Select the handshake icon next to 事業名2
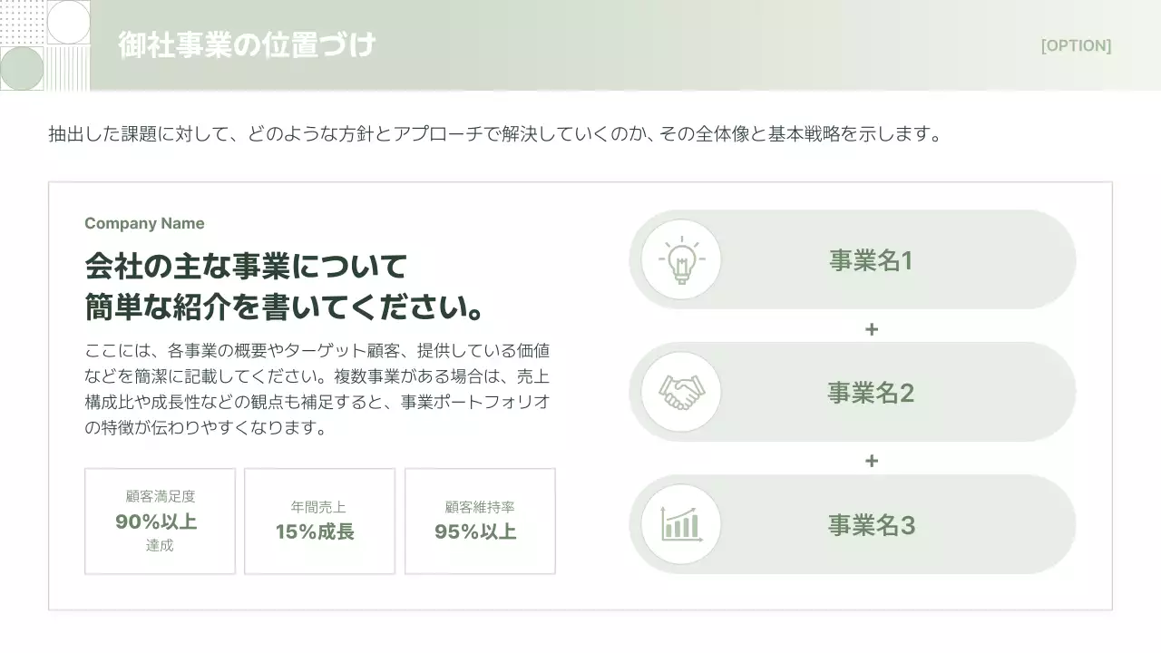Image resolution: width=1161 pixels, height=653 pixels. (x=679, y=392)
